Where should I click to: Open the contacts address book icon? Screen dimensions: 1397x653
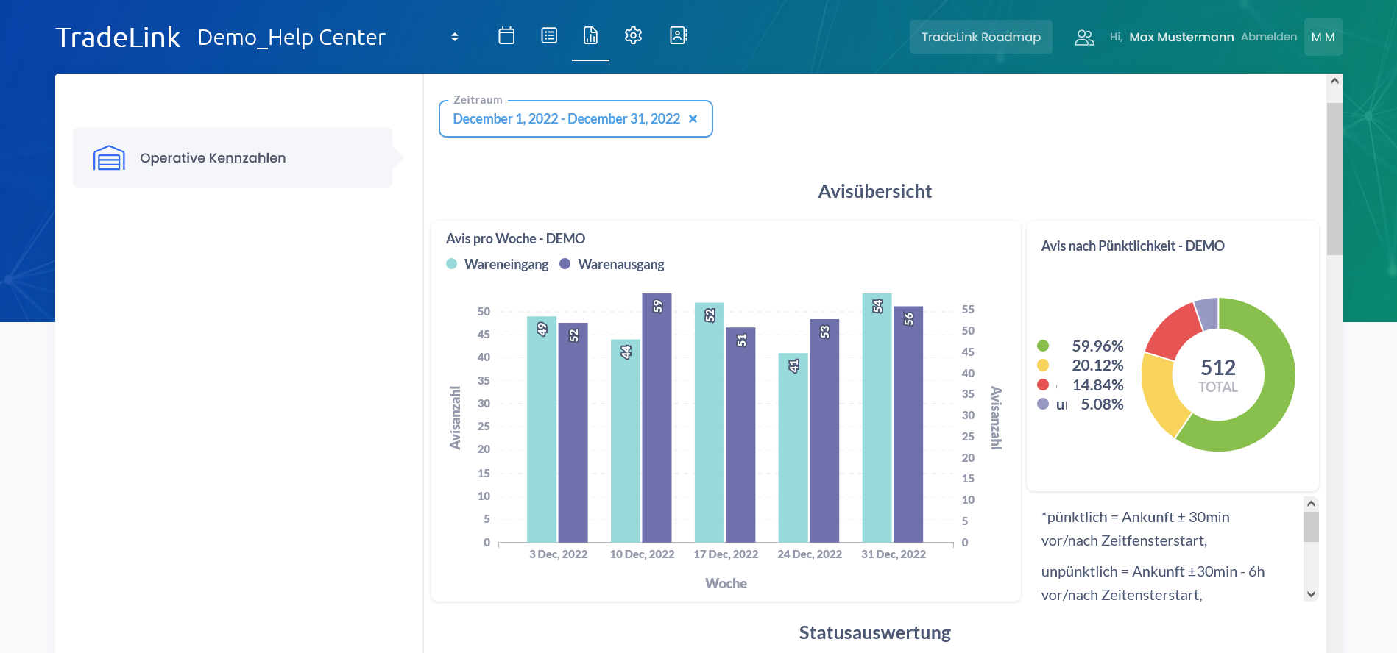point(678,36)
